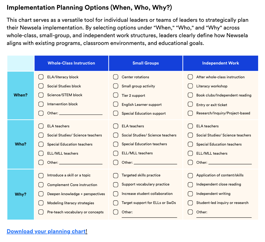Check Center rotations under Small Groups
Screen dimensions: 265x242
tap(115, 77)
